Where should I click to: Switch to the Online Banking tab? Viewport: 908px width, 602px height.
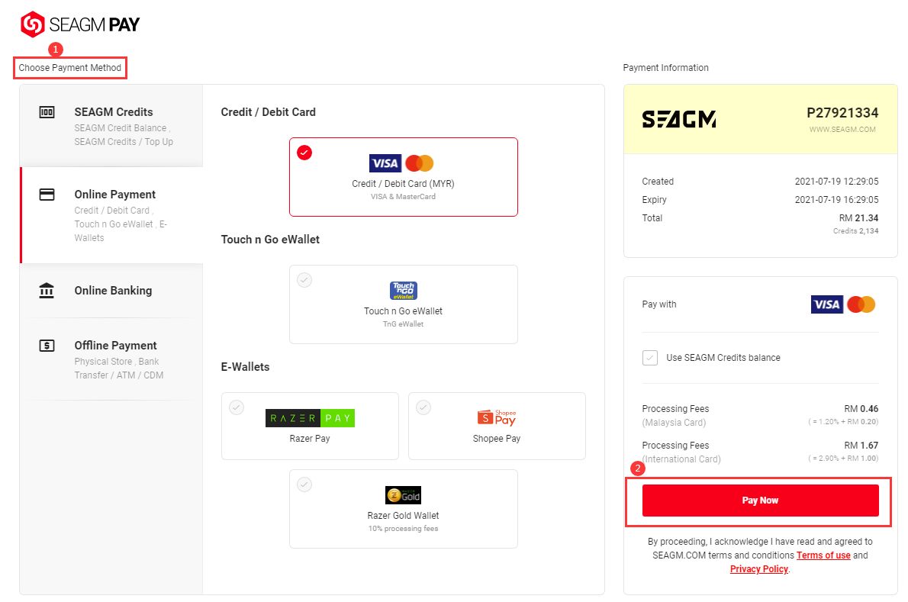(x=111, y=291)
